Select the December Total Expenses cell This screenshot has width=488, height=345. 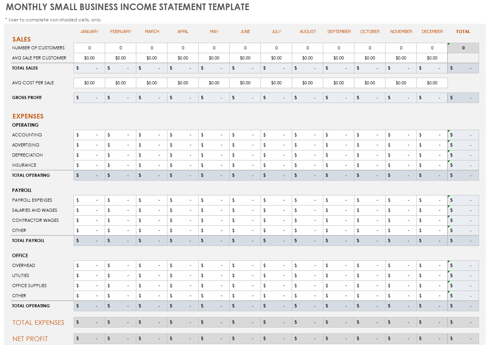432,322
